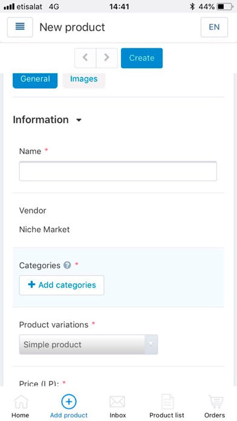
Task: Open the Simple product variations dropdown
Action: 88,344
